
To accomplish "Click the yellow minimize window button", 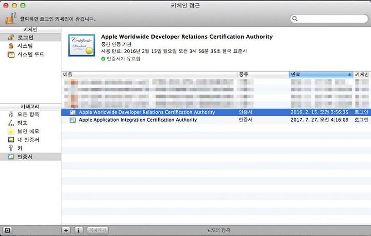I will click(x=14, y=5).
